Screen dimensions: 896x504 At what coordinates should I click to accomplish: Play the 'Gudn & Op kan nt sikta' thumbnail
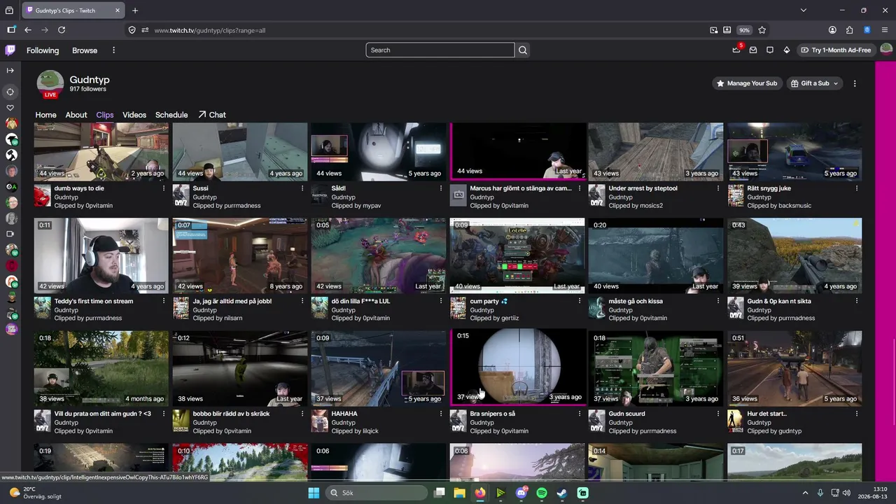coord(794,255)
